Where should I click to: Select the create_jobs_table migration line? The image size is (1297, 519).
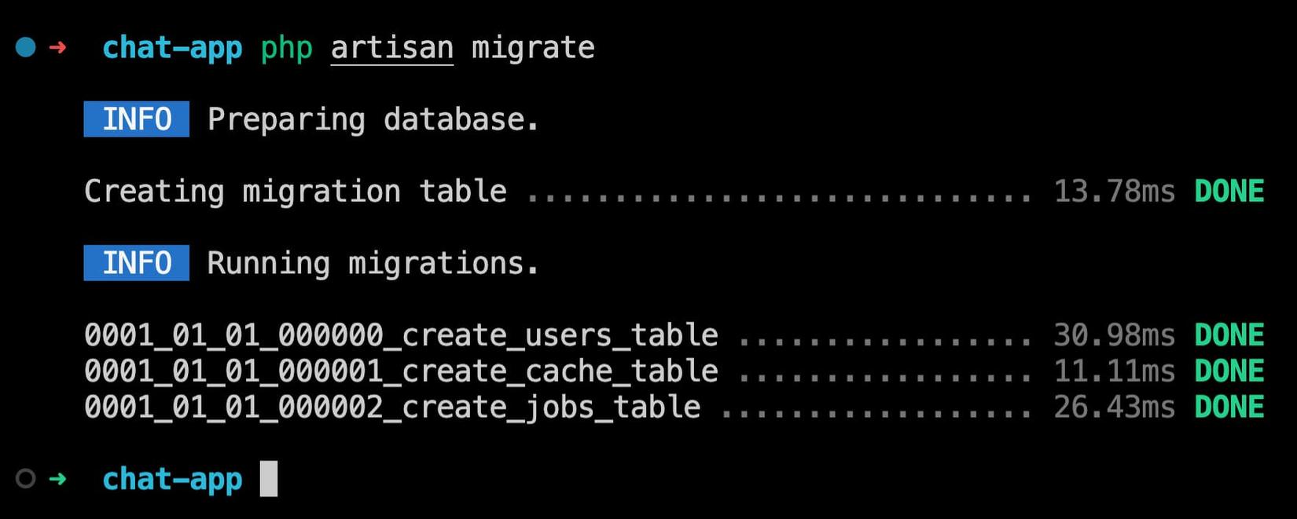674,408
